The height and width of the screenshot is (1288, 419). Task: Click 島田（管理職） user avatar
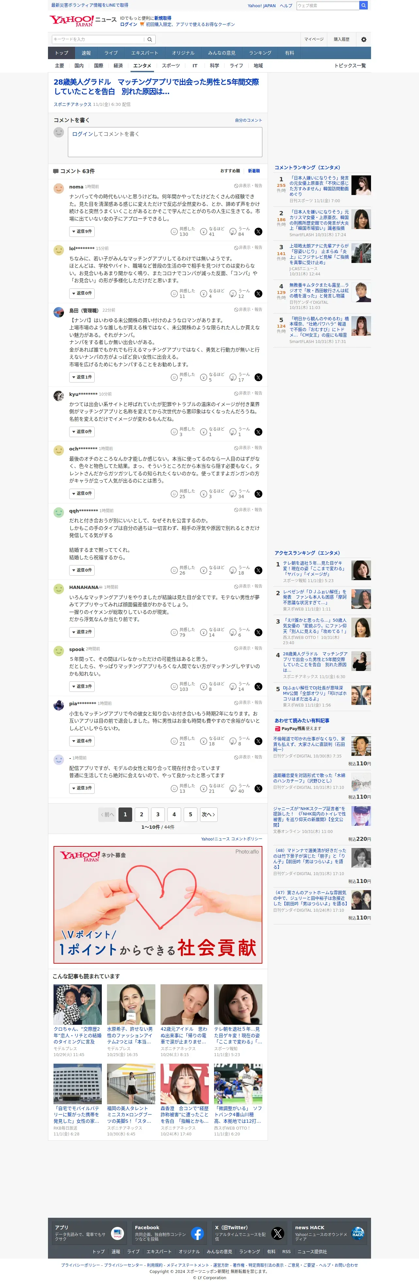(59, 313)
